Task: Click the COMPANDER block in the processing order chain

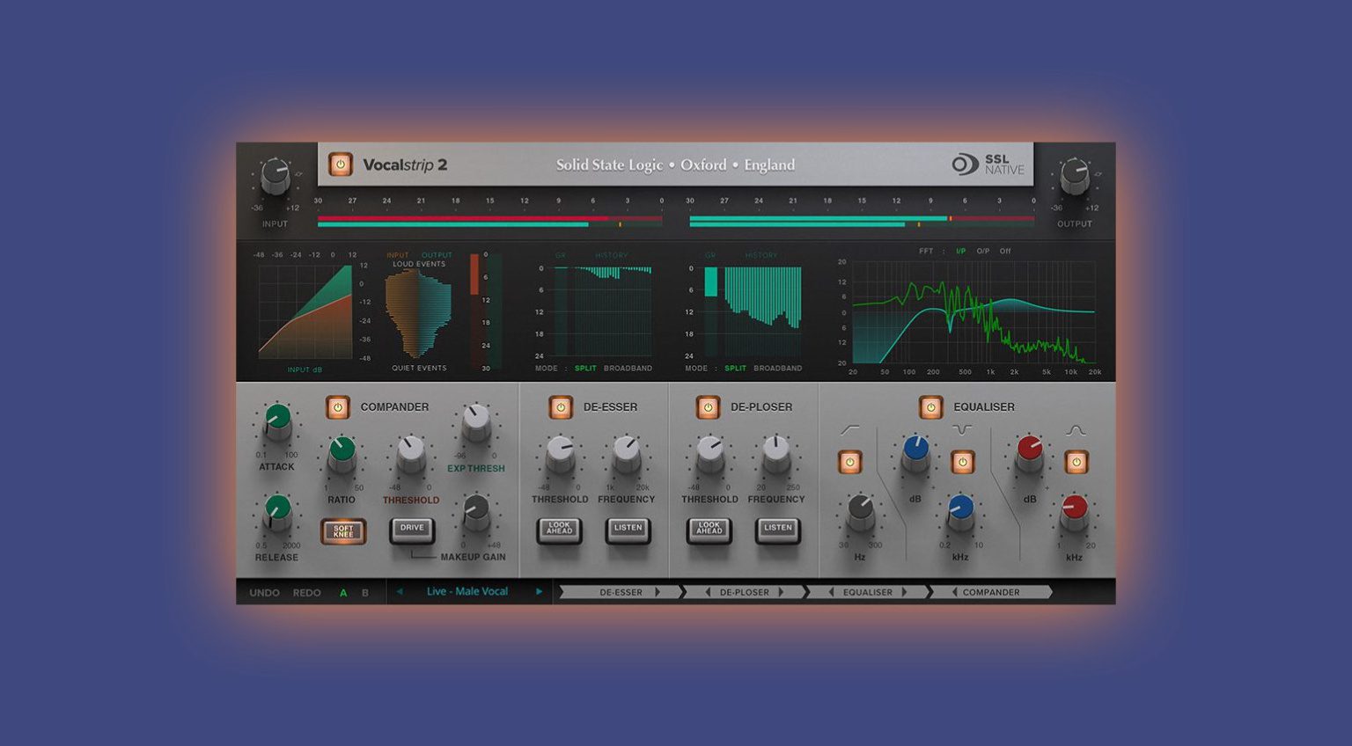Action: click(991, 592)
